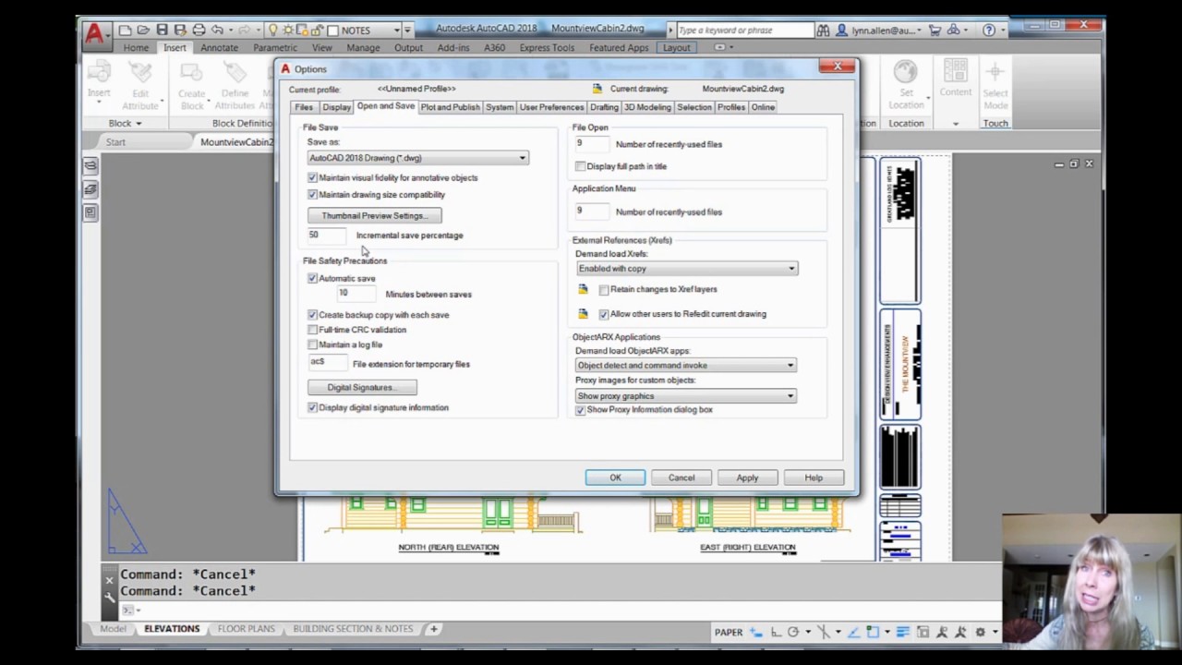Click OK in the Options dialog
Screen dimensions: 1182x665
(x=615, y=478)
